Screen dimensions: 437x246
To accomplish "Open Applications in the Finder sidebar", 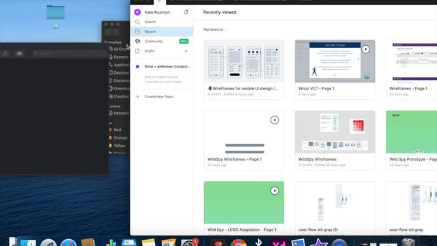I will click(119, 65).
